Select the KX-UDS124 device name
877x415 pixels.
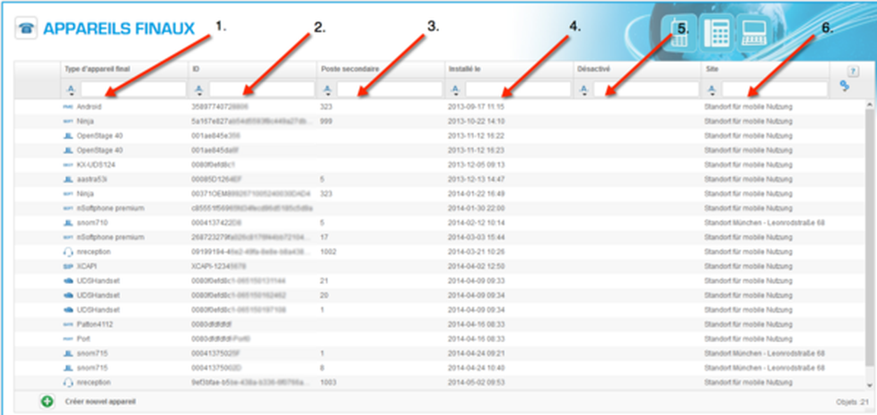click(x=96, y=164)
